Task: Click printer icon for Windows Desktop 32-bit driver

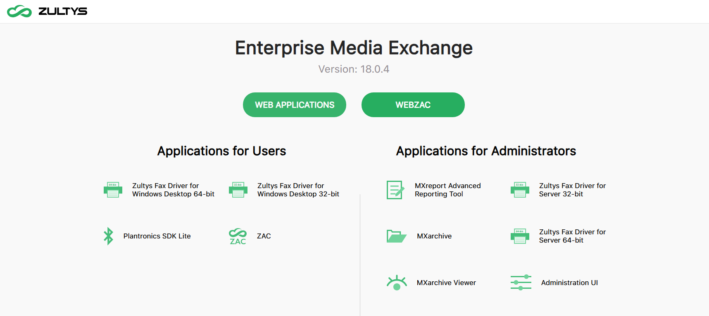Action: pos(238,190)
